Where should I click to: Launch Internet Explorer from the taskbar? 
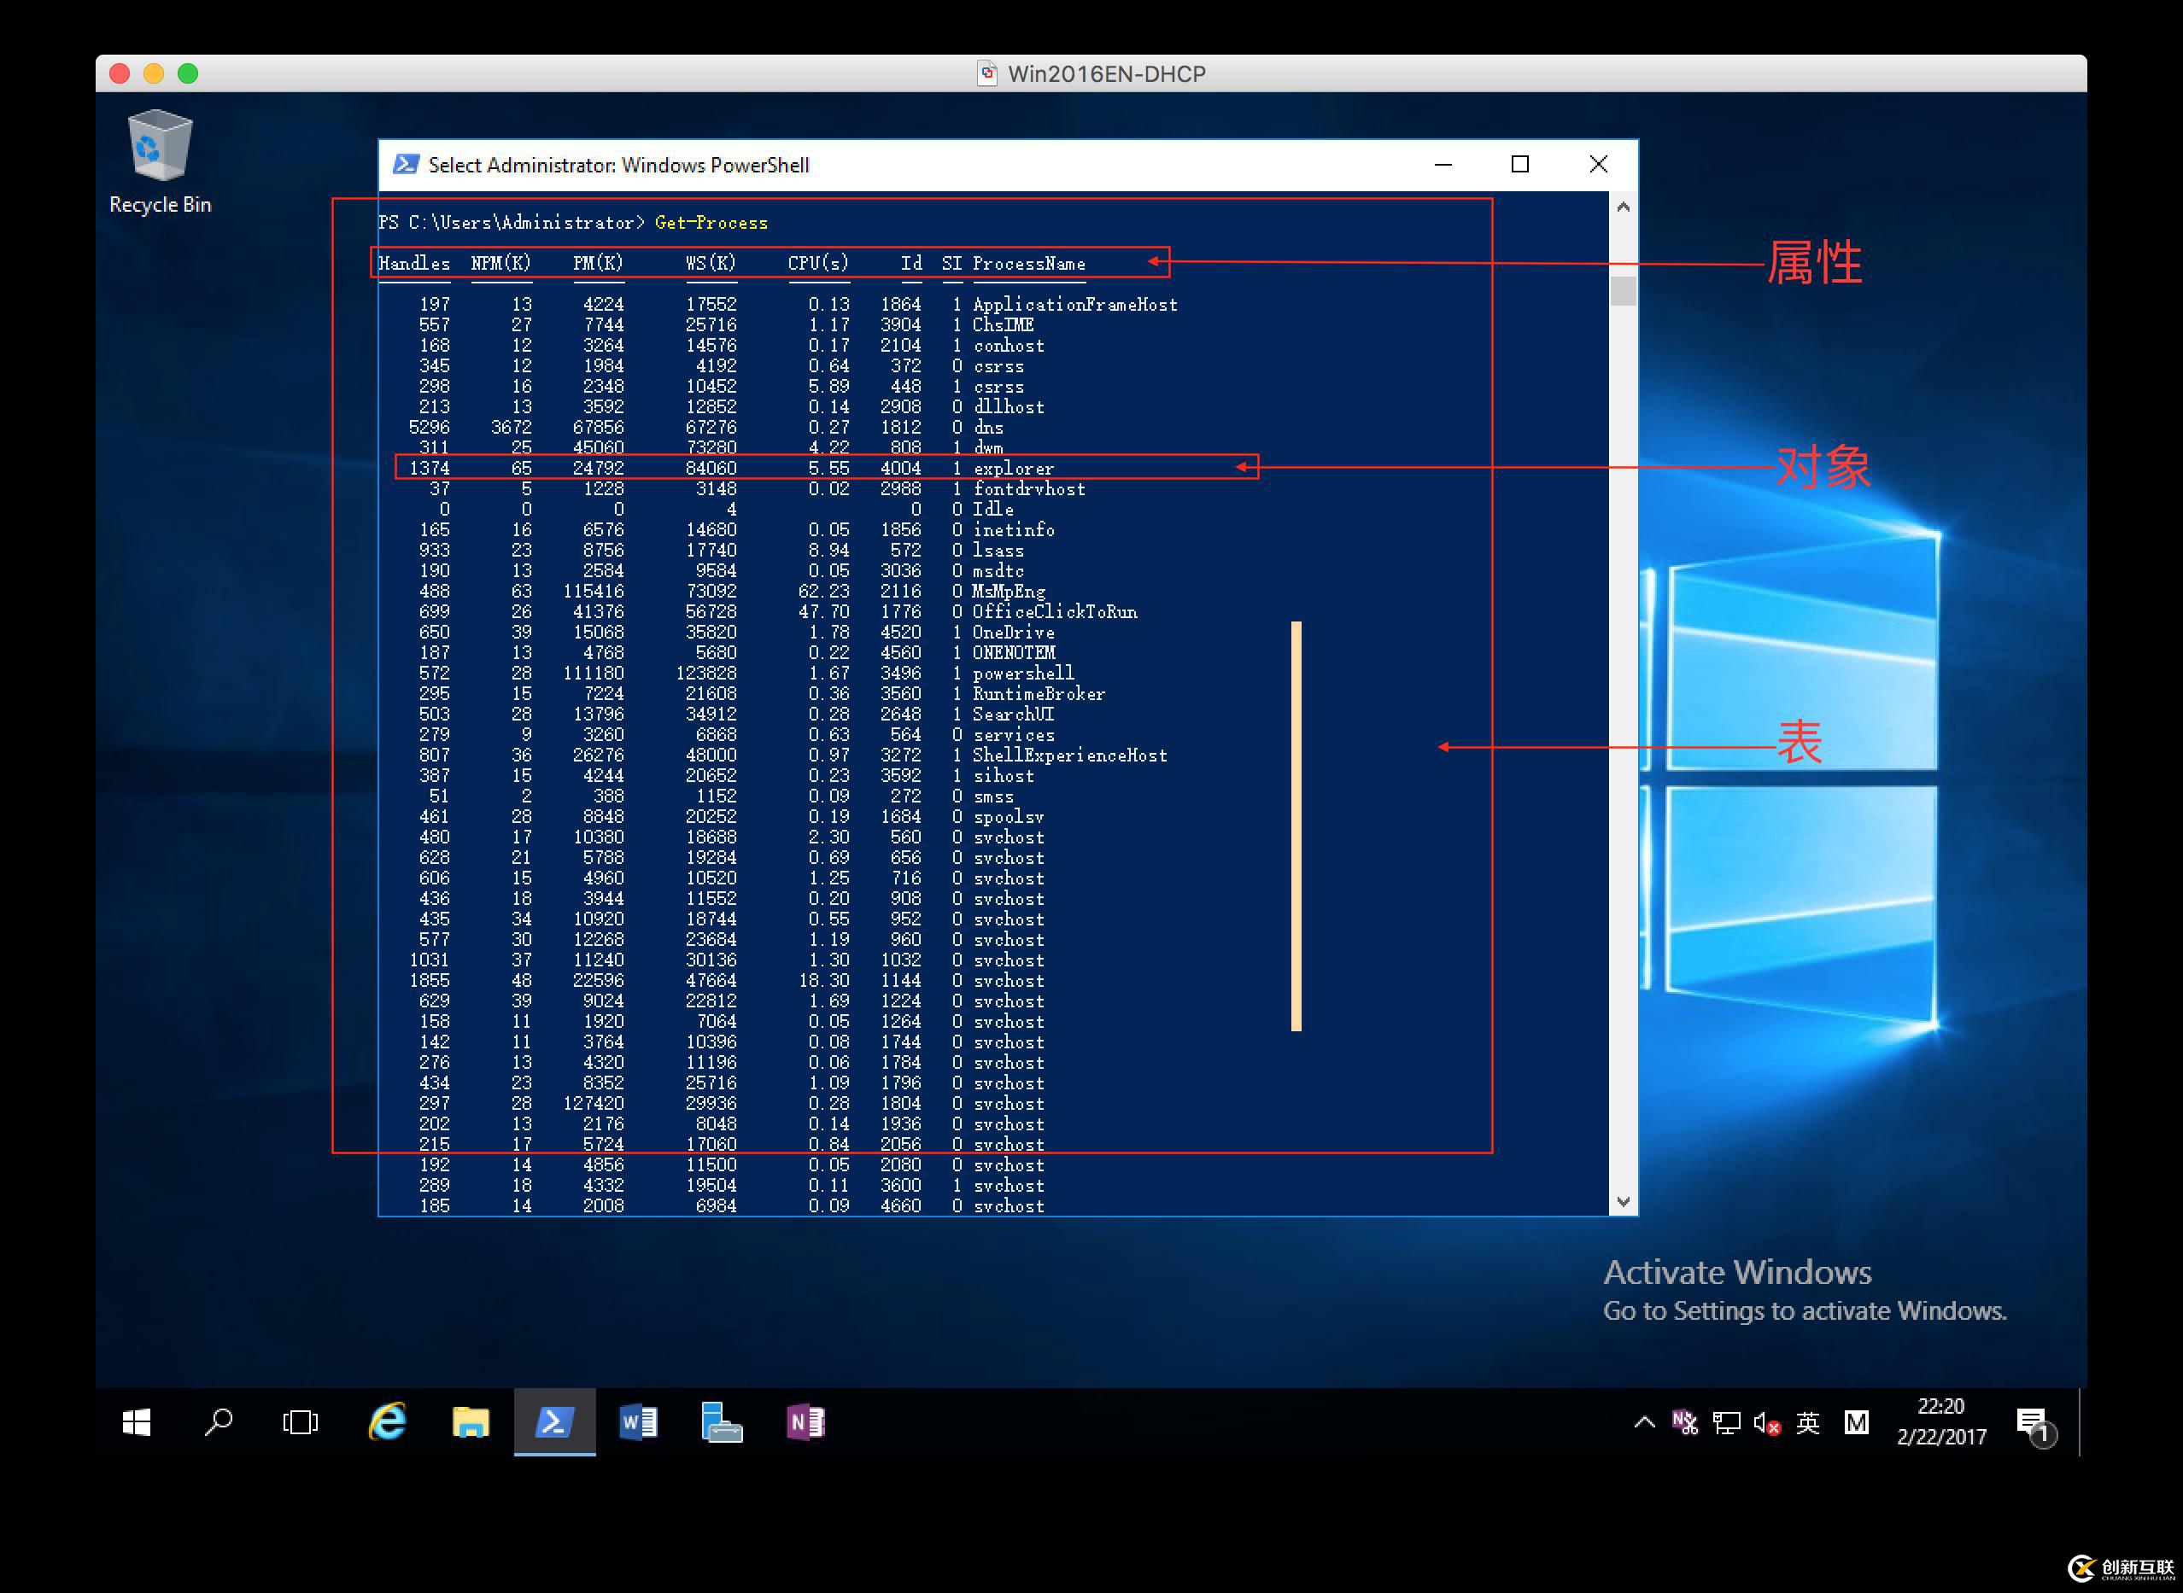387,1422
